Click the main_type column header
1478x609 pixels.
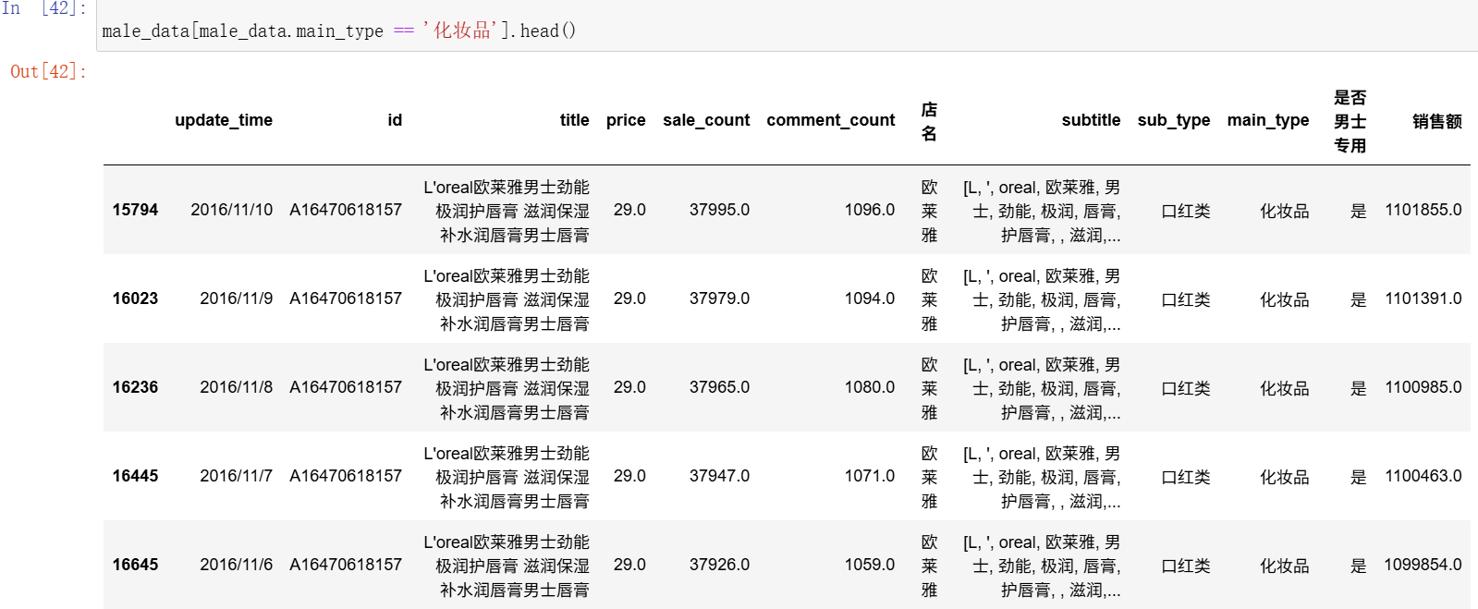point(1268,120)
